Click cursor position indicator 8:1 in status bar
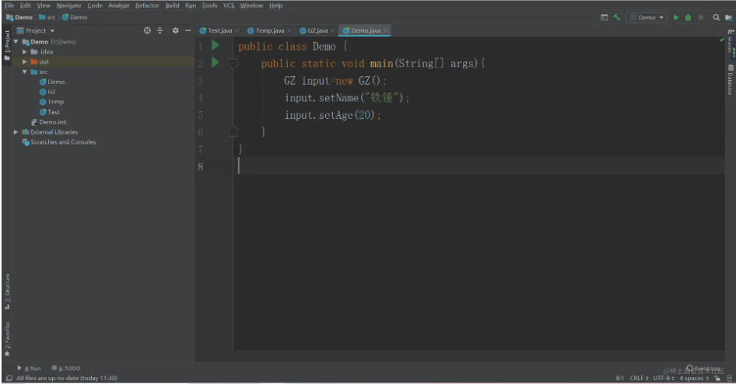This screenshot has width=736, height=384. tap(619, 378)
